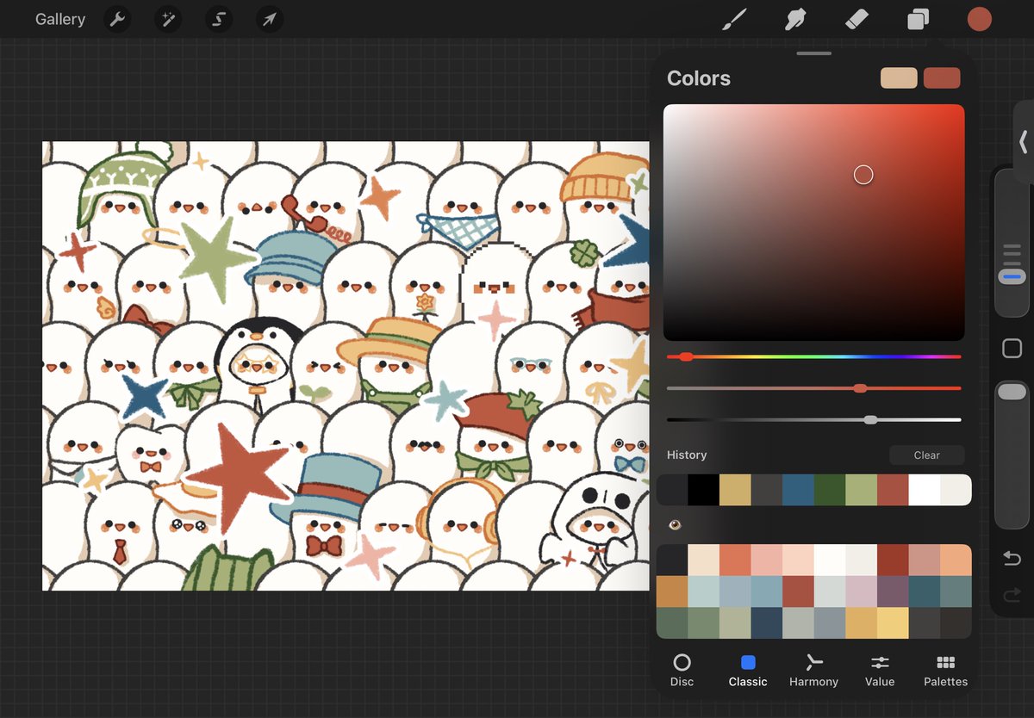Pick the tan gold swatch in History

(x=735, y=490)
